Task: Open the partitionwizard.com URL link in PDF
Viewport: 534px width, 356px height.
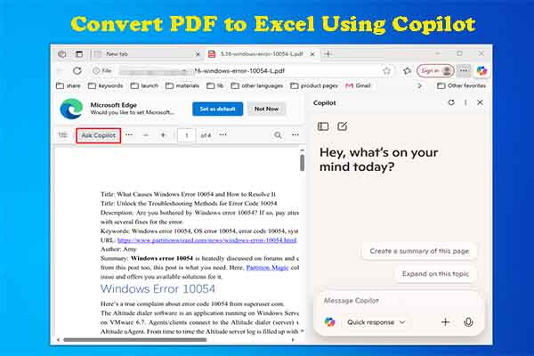Action: click(x=207, y=240)
